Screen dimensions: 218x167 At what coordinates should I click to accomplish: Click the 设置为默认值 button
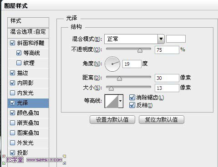(112, 120)
